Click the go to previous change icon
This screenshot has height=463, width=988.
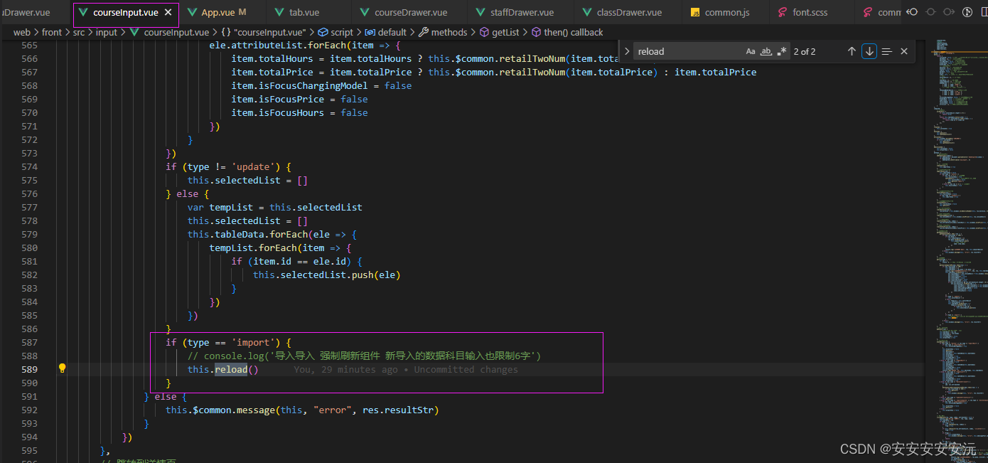tap(931, 12)
